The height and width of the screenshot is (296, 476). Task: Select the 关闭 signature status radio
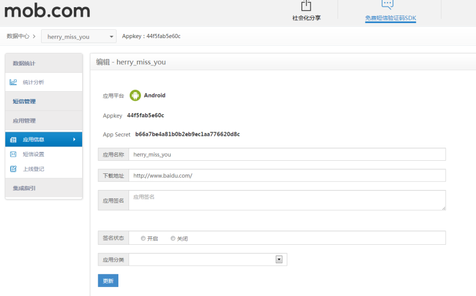click(x=173, y=238)
